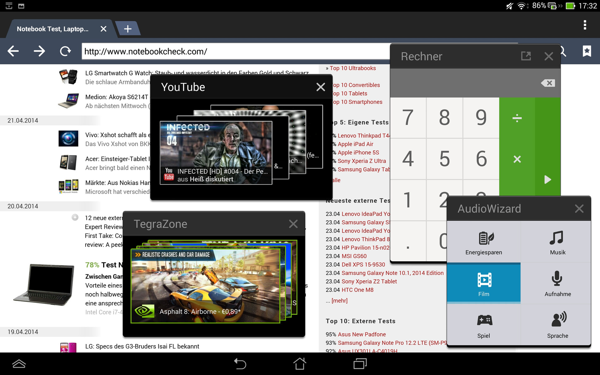The width and height of the screenshot is (600, 375).
Task: Open HTC One M8 link
Action: pos(357,290)
